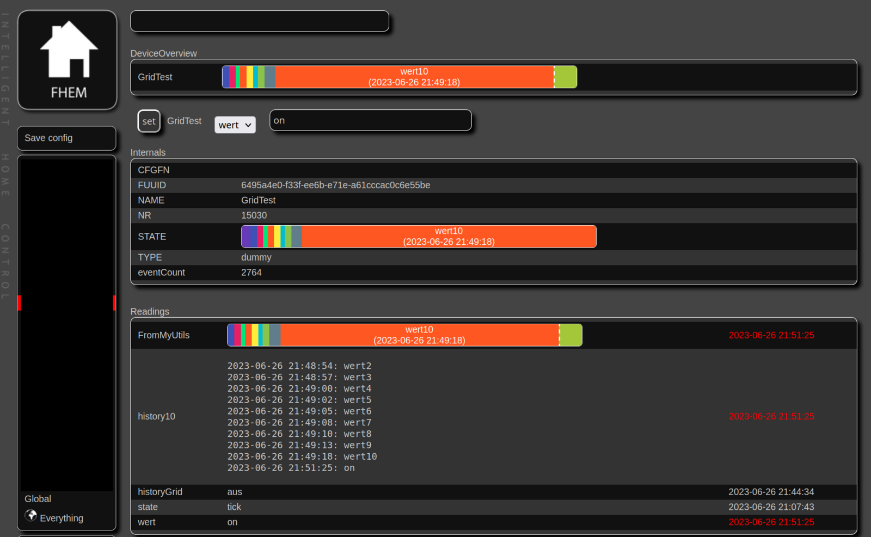Screen dimensions: 871x537
Task: Click Save config in the sidebar
Action: pos(48,138)
